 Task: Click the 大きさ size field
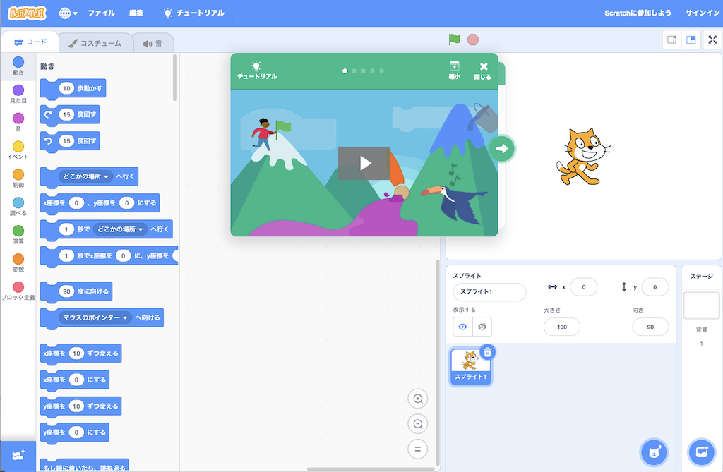pyautogui.click(x=561, y=327)
